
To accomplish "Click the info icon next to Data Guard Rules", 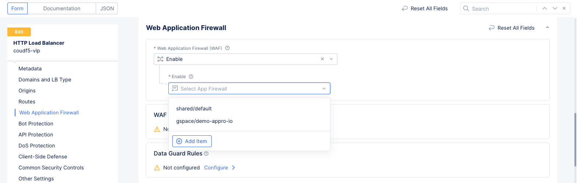I will coord(206,154).
